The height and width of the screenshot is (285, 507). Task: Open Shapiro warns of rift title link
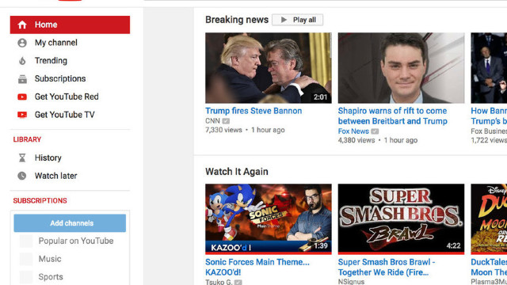pyautogui.click(x=393, y=116)
